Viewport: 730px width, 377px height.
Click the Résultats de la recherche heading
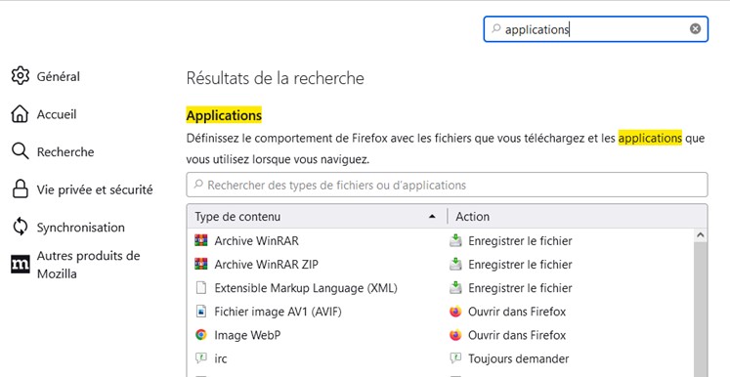pos(276,78)
